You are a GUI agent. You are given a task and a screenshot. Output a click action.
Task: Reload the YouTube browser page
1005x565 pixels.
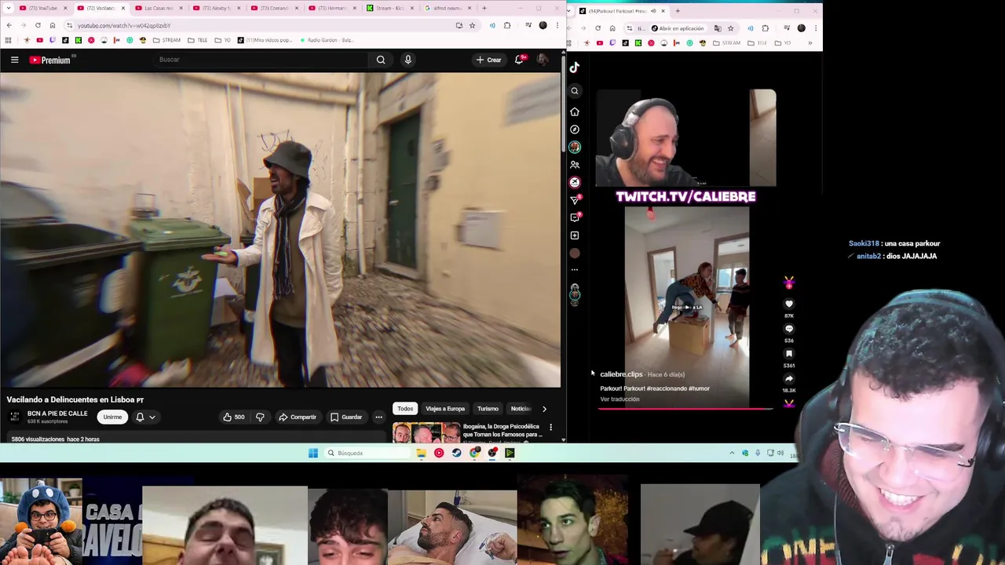[x=37, y=25]
